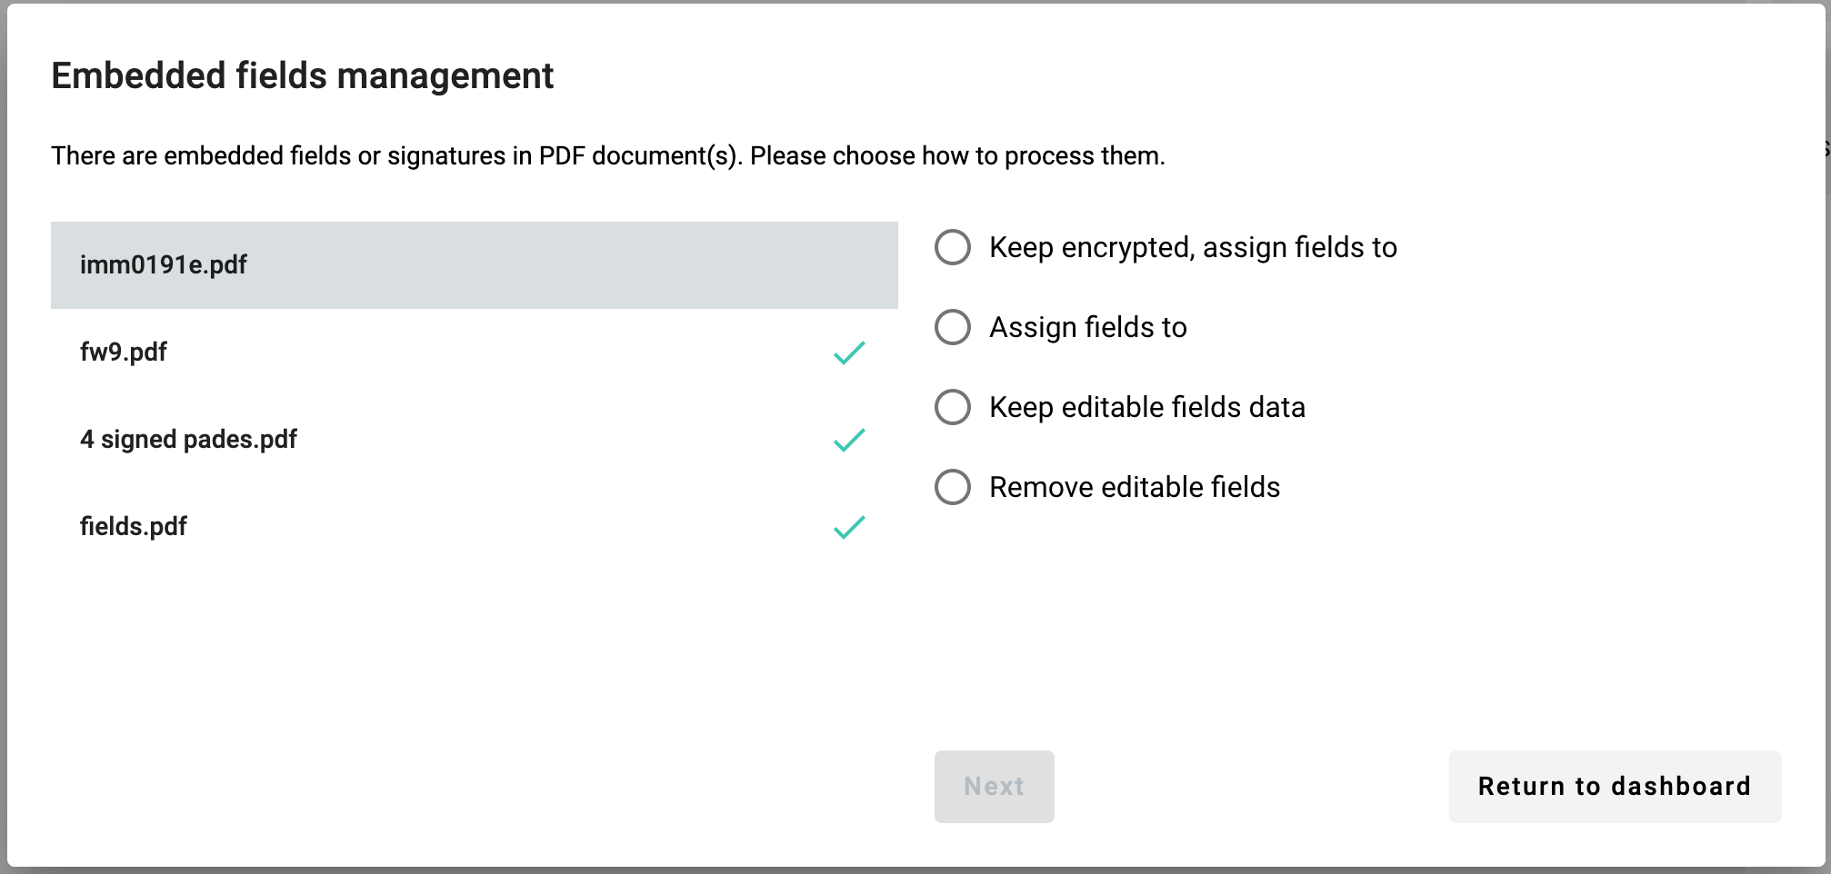Image resolution: width=1831 pixels, height=874 pixels.
Task: Click the 'Embedded fields management' heading
Action: point(302,75)
